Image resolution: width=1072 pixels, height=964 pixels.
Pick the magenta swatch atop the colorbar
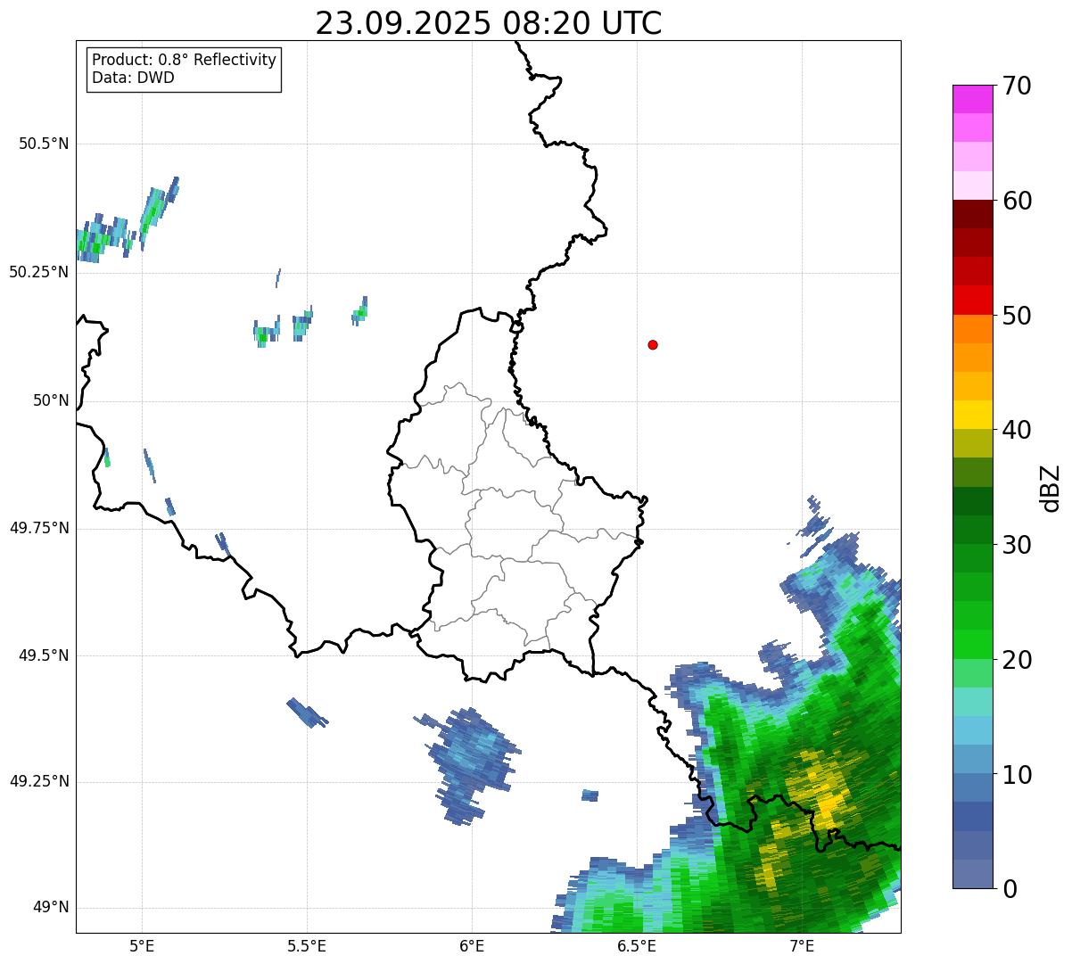tap(972, 99)
